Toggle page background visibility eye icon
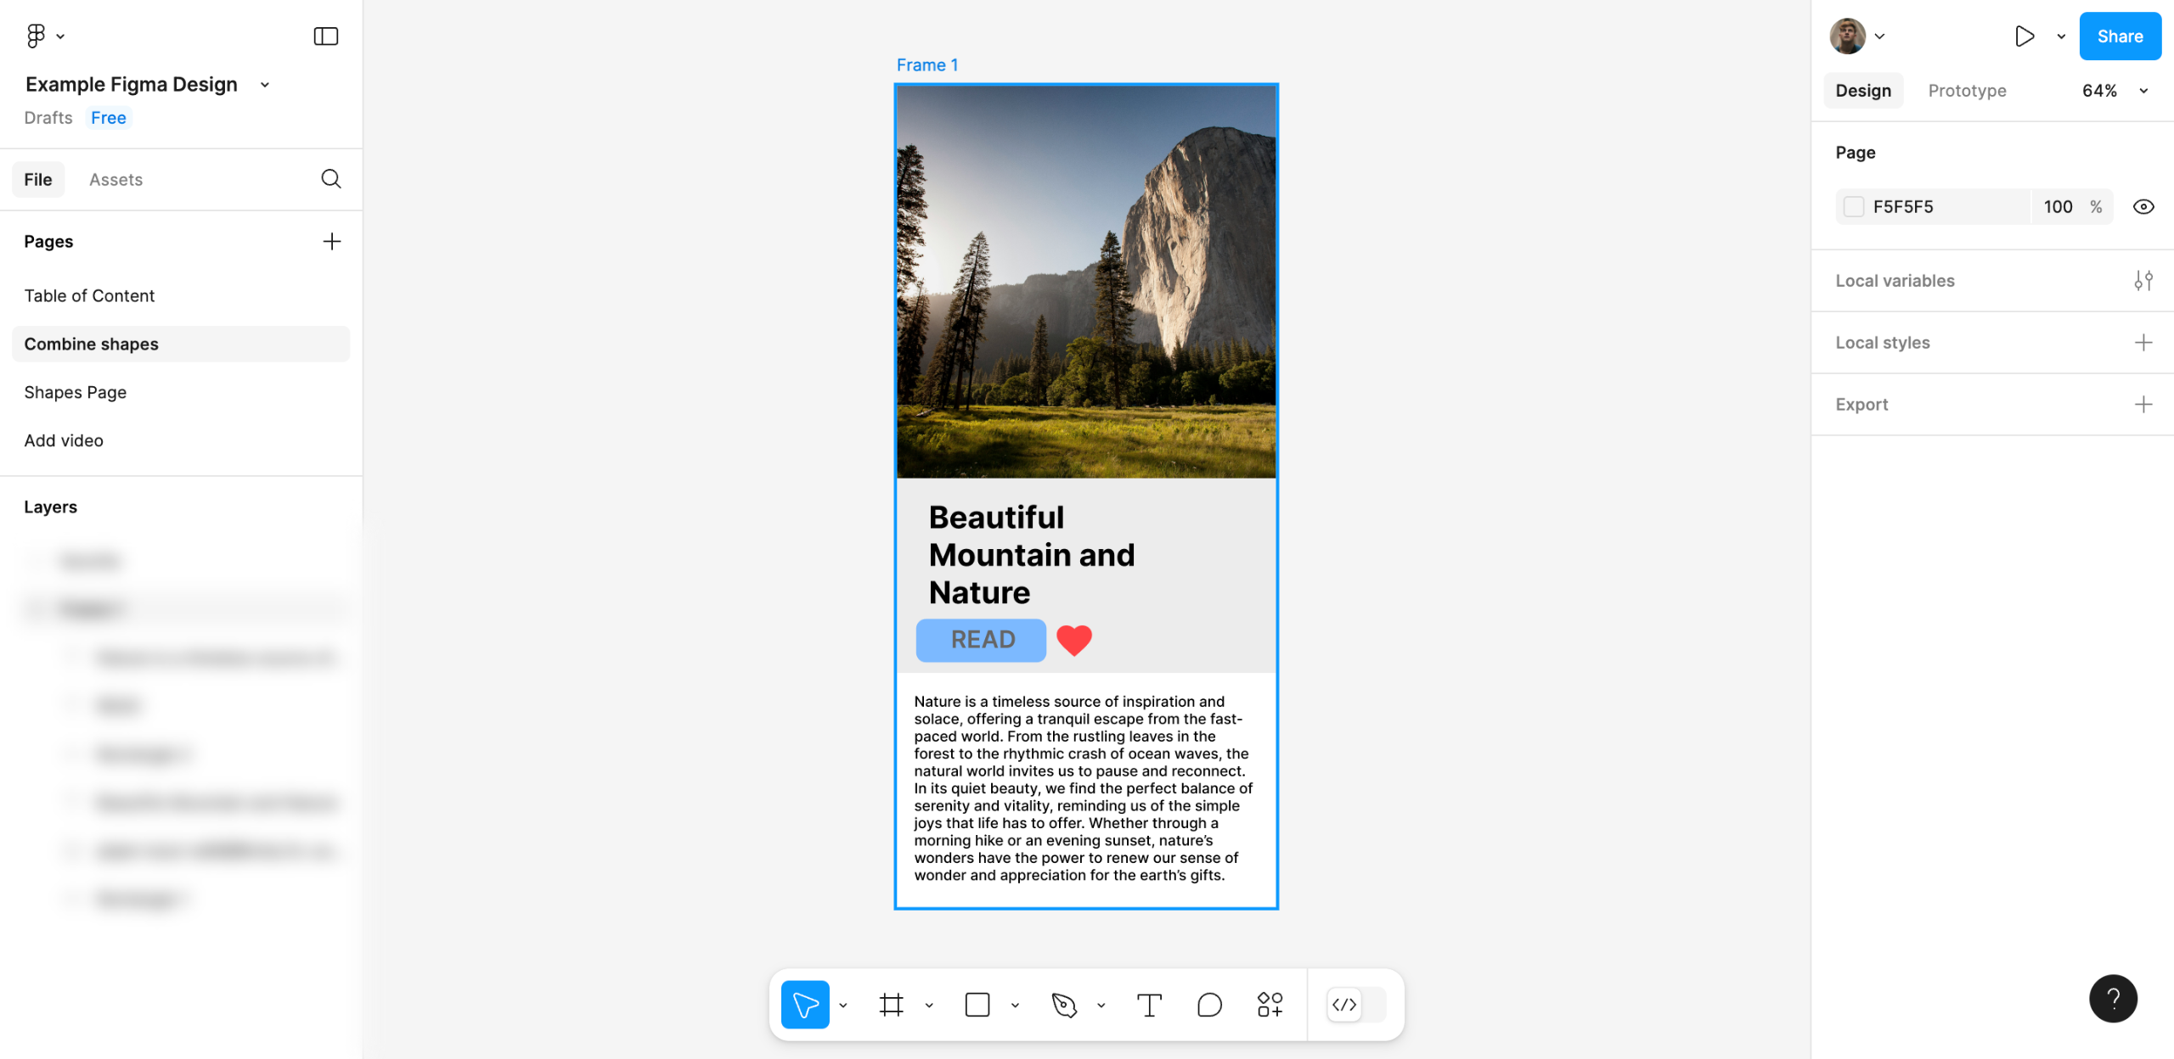 tap(2143, 207)
